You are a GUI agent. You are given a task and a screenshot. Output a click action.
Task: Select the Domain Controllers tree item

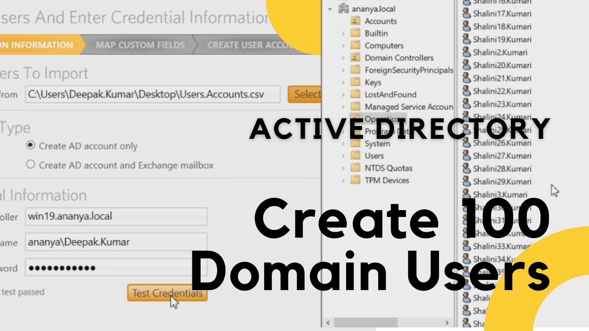click(x=399, y=58)
